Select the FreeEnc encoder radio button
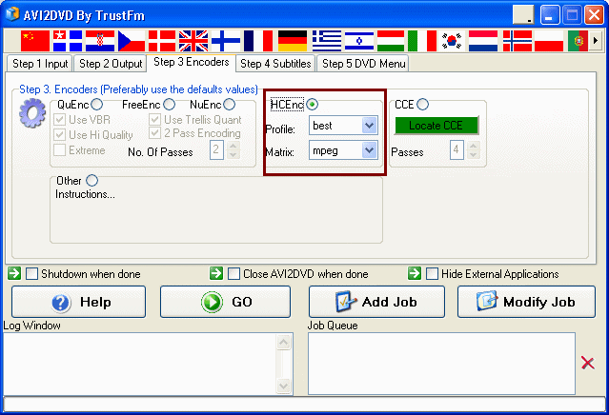Image resolution: width=609 pixels, height=415 pixels. pyautogui.click(x=169, y=105)
